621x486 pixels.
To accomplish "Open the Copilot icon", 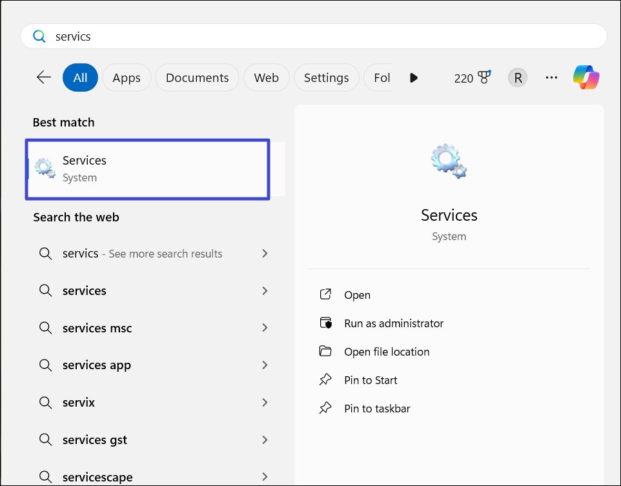I will coord(586,77).
